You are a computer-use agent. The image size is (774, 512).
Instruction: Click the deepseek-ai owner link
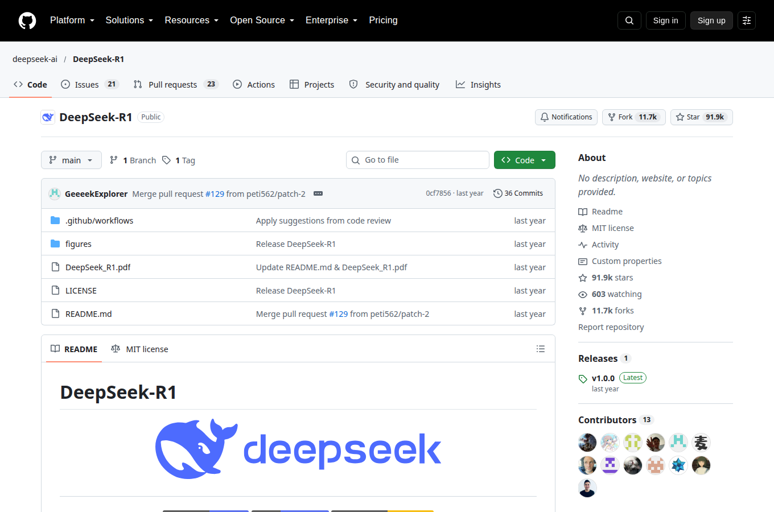35,59
